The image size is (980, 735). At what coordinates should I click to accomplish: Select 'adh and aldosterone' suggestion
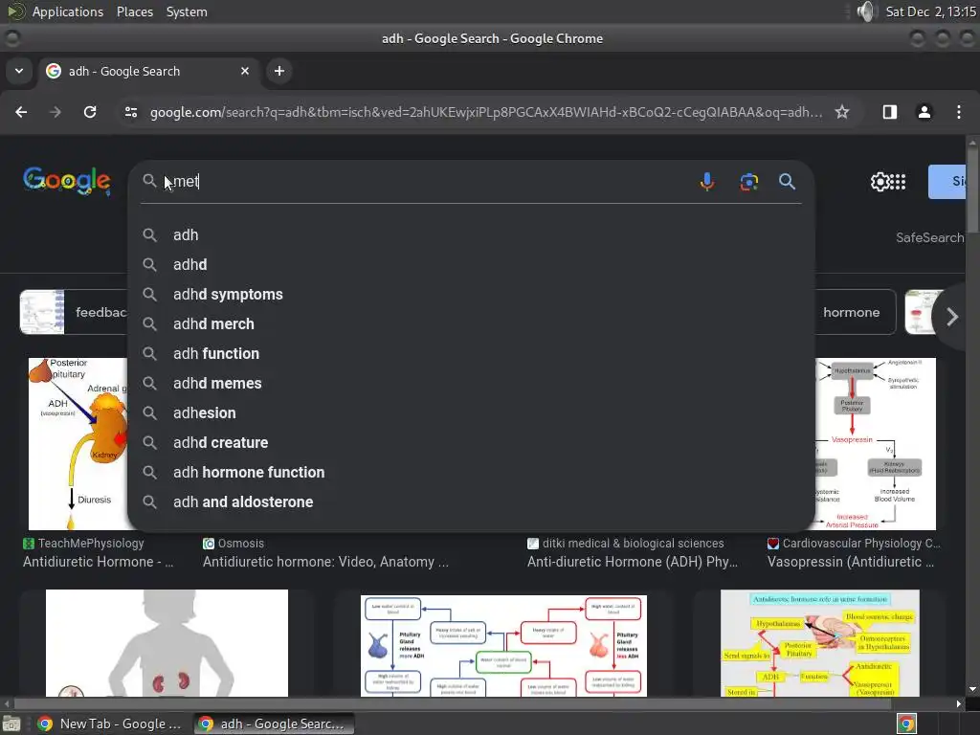point(471,501)
